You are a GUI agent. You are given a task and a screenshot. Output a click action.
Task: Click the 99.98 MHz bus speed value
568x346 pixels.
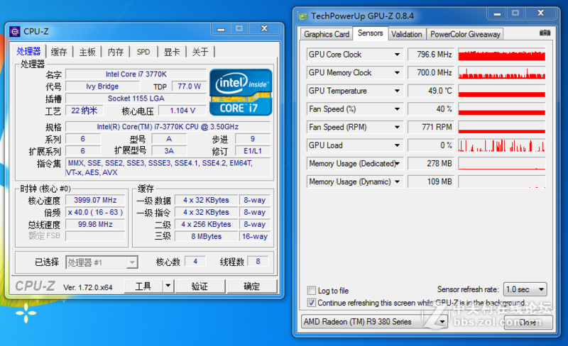tap(95, 224)
